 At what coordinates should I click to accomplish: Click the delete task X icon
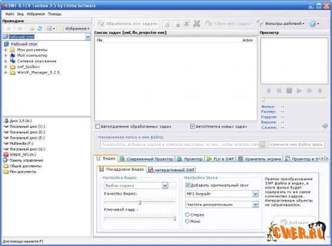tap(186, 24)
